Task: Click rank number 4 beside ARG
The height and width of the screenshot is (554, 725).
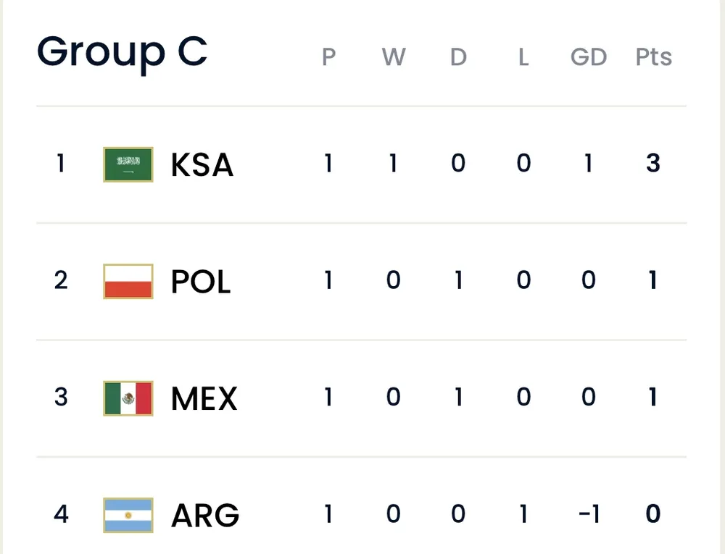Action: coord(61,514)
